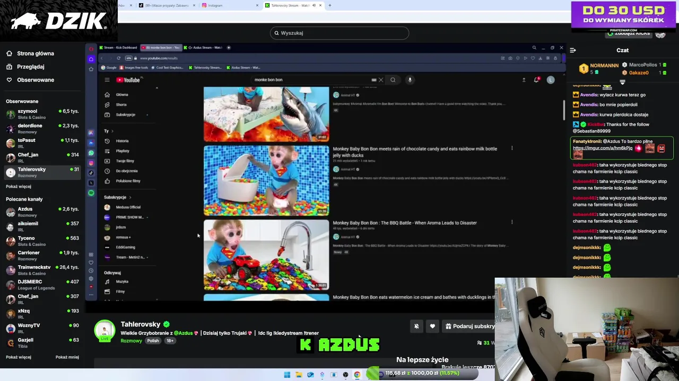The image size is (679, 381).
Task: Expand Subskrypcje section heading chevron
Action: [x=130, y=197]
